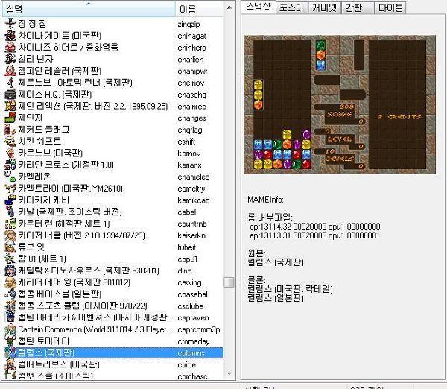Screen dimensions: 447x389
Task: Click the 캐리어 에어 윙 icon
Action: point(10,282)
